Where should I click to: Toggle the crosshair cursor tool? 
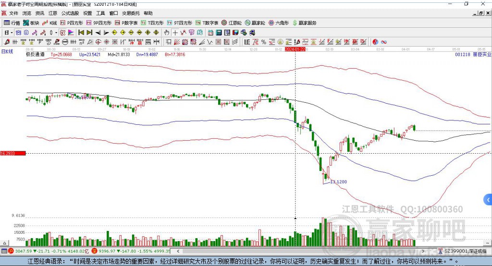coord(175,33)
